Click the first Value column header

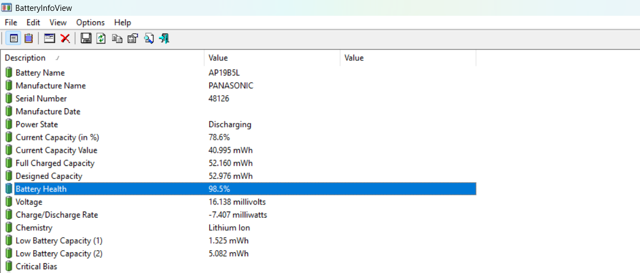pos(272,58)
